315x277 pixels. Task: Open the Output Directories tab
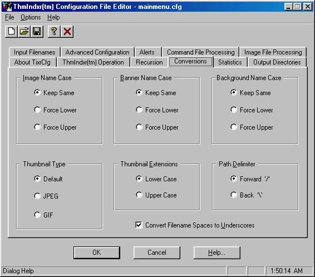(x=277, y=62)
